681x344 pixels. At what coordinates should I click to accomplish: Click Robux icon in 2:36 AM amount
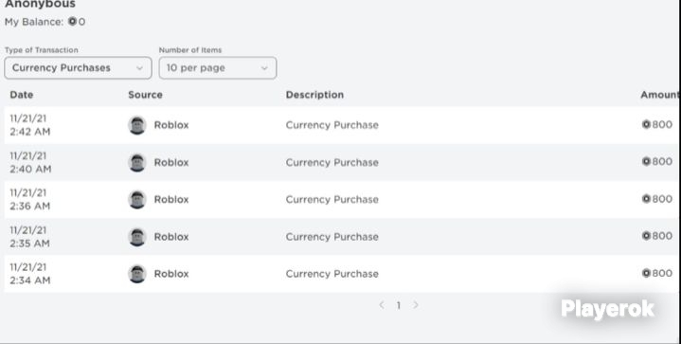pos(646,199)
